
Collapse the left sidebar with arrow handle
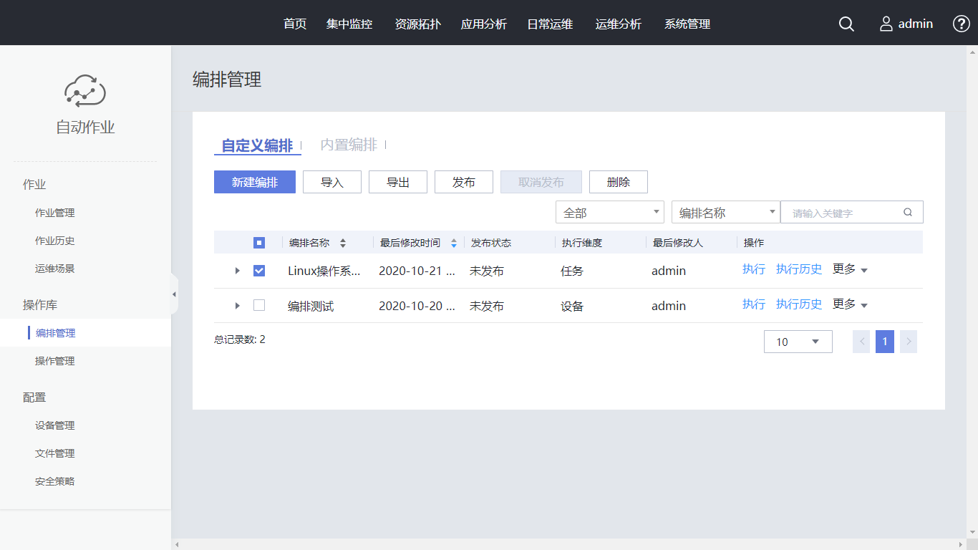174,294
